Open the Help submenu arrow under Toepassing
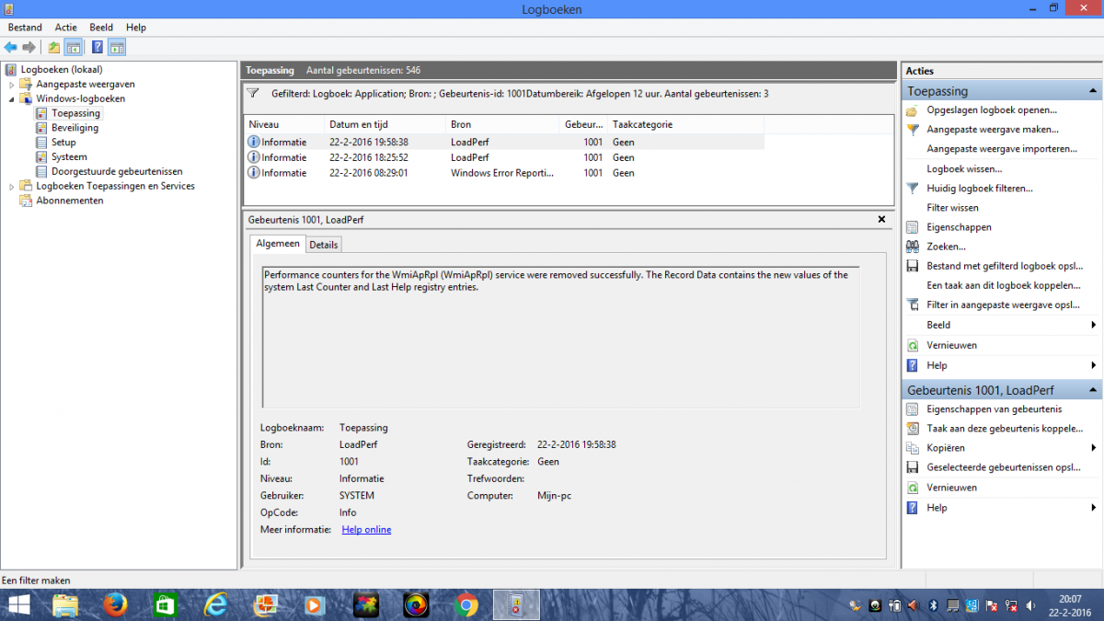 (1094, 365)
